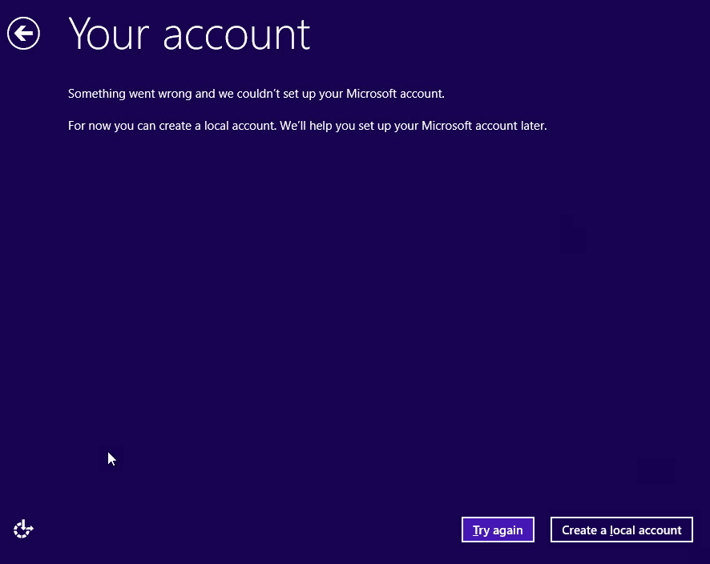The height and width of the screenshot is (564, 710).
Task: Click 'Something went wrong' message text
Action: click(x=256, y=94)
